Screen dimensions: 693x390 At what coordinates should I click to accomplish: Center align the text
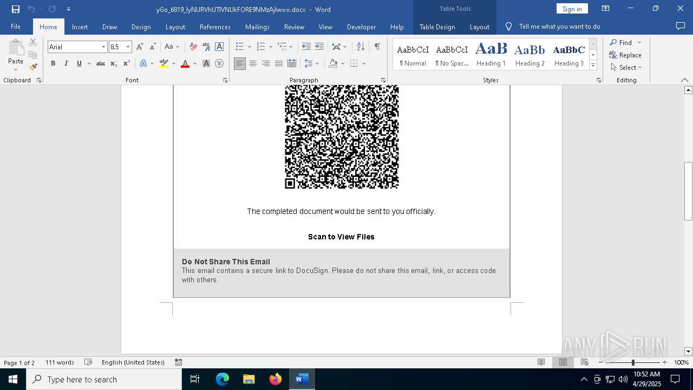[253, 64]
